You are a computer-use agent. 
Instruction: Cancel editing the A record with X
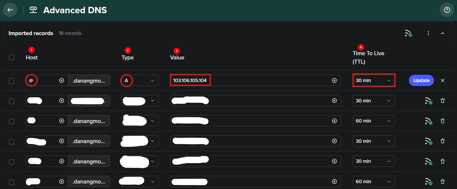(442, 81)
